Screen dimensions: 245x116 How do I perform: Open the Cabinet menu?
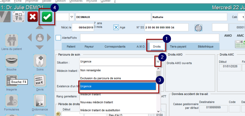[x=5, y=1]
